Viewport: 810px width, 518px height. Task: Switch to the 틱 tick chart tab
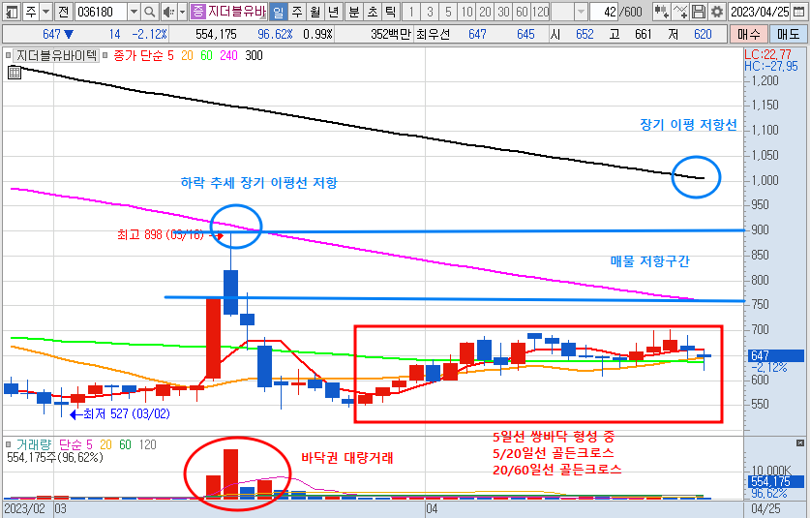391,12
